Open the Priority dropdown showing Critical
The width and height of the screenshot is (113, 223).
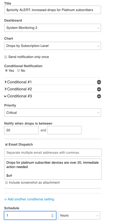click(x=52, y=113)
